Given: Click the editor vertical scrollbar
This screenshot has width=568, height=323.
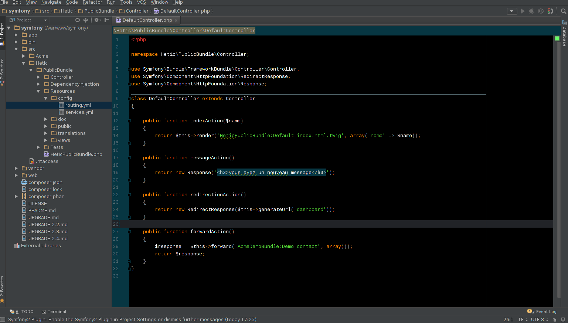Looking at the screenshot, I should [x=559, y=170].
